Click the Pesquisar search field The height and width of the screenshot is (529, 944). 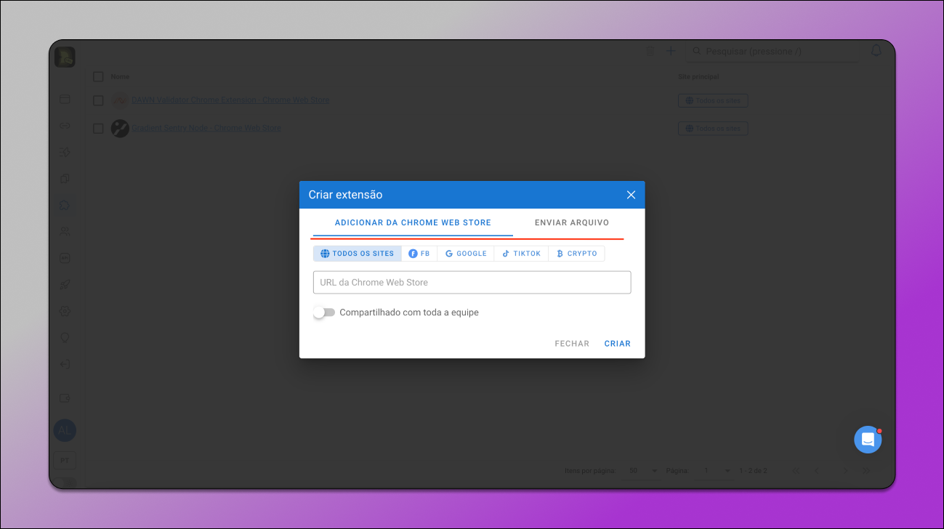click(x=772, y=52)
